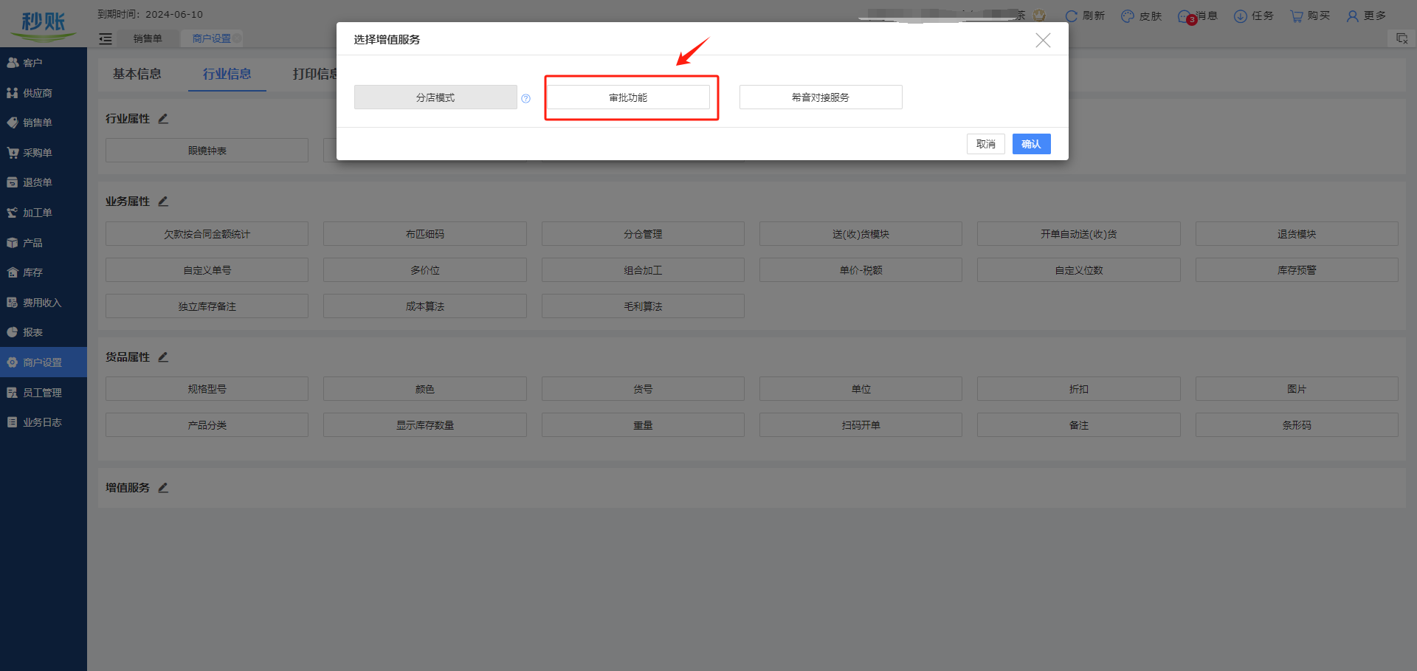Toggle the 自定义单号 attribute

(x=207, y=270)
